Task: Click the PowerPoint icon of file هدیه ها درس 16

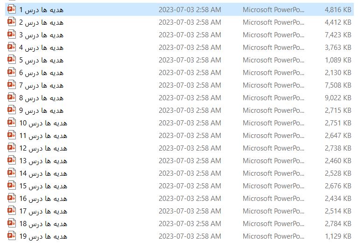Action: point(12,198)
